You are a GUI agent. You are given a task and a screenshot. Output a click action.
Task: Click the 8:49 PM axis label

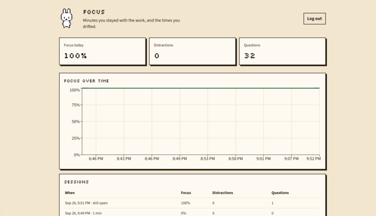click(x=180, y=159)
